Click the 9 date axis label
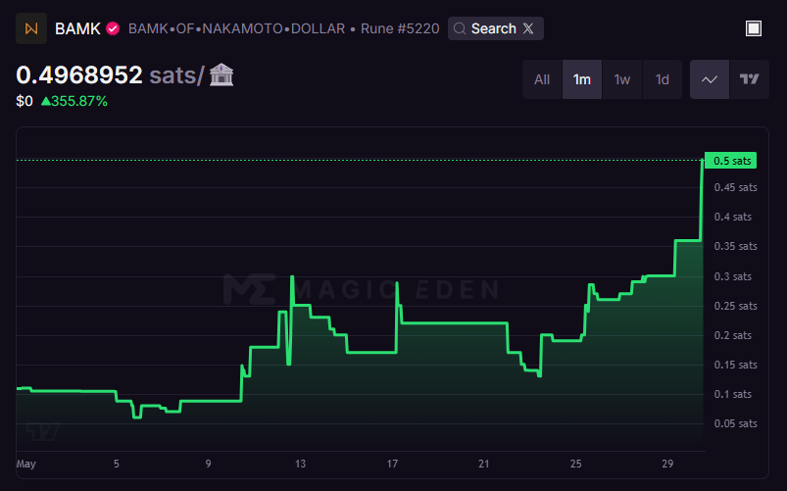 209,464
